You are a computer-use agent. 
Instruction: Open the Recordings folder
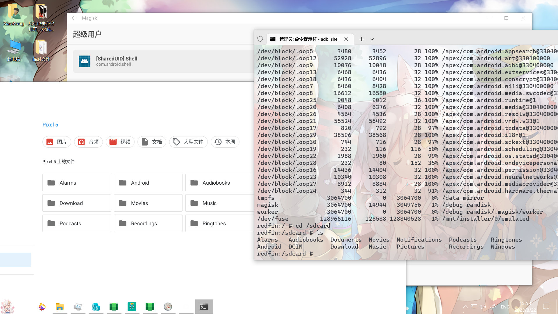tap(148, 223)
